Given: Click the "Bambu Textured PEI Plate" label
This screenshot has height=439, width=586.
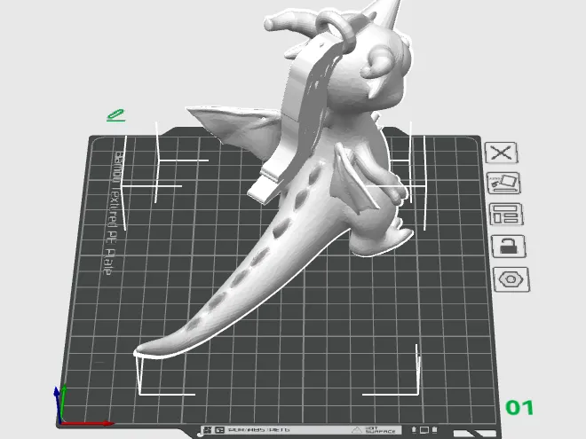Looking at the screenshot, I should click(x=113, y=213).
